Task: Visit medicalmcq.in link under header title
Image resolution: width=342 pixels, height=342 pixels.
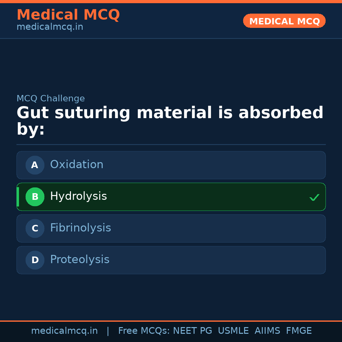Action: pyautogui.click(x=50, y=27)
